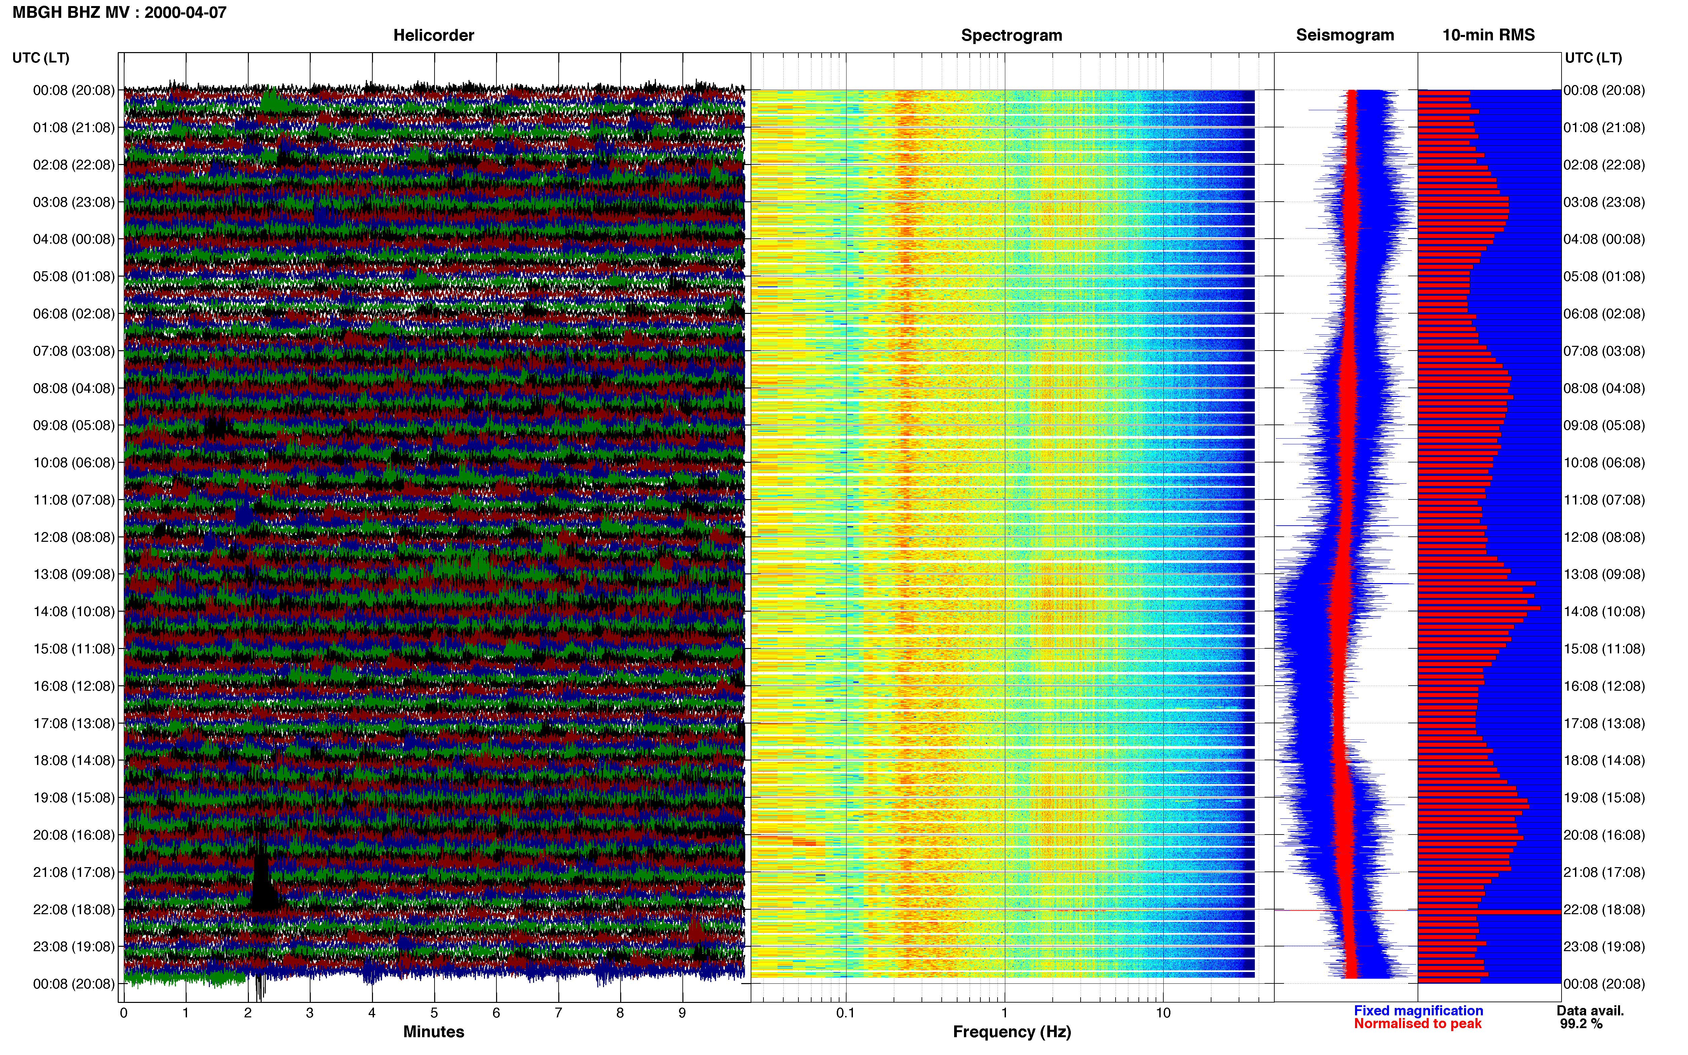Click the red 'Normalised to peak' legend entry
1688x1055 pixels.
tap(1417, 1024)
